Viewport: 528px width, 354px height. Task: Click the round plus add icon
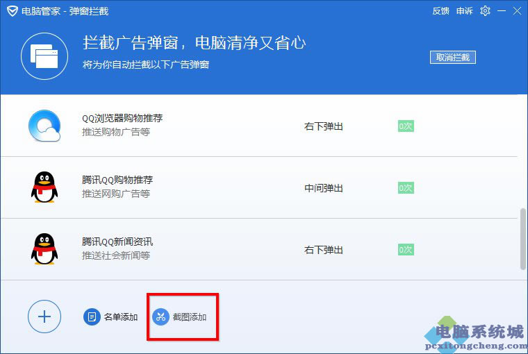point(44,317)
